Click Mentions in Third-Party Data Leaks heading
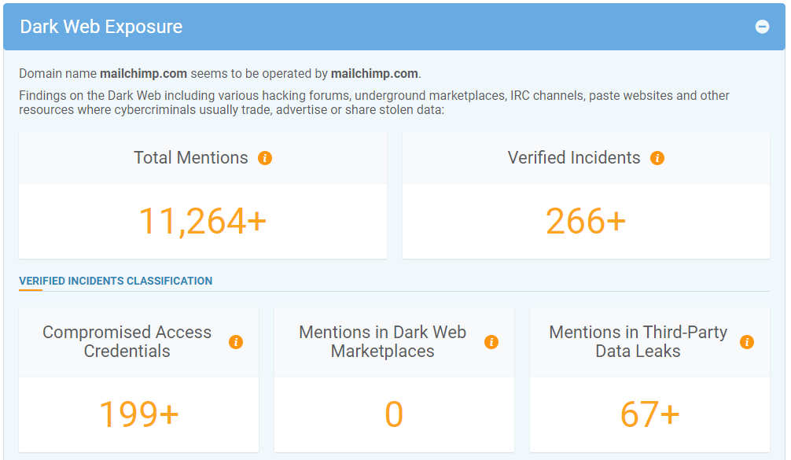 [638, 342]
